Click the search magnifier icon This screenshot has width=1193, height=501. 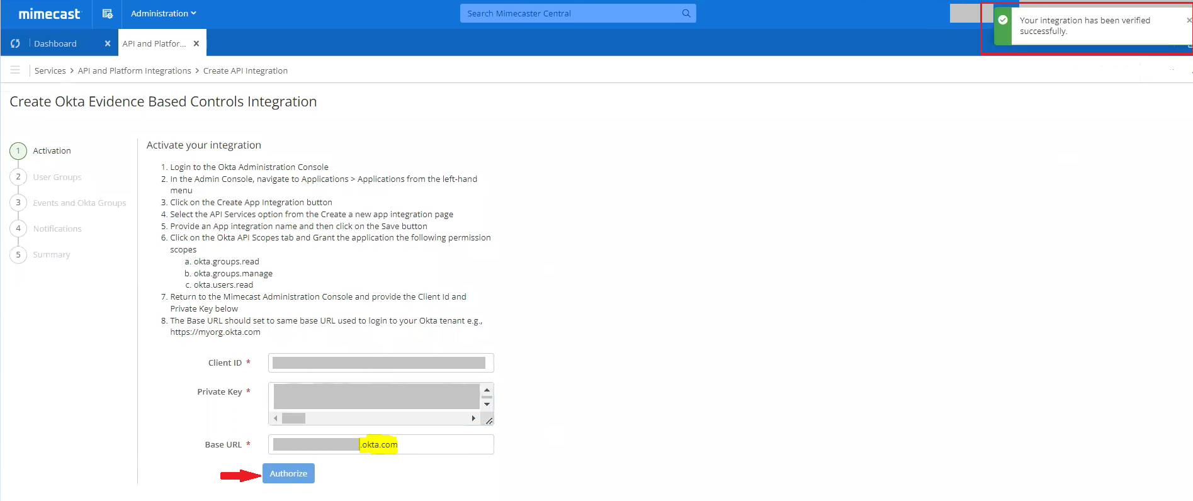click(x=686, y=13)
